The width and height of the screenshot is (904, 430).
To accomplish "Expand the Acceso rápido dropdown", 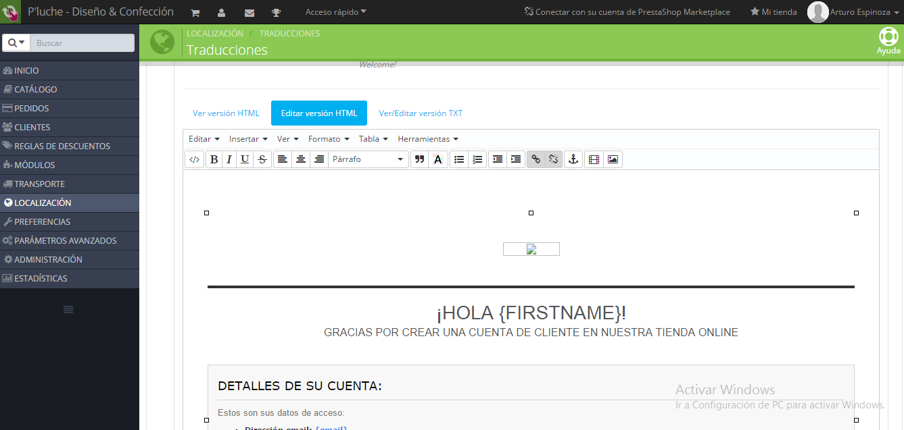I will click(x=336, y=12).
